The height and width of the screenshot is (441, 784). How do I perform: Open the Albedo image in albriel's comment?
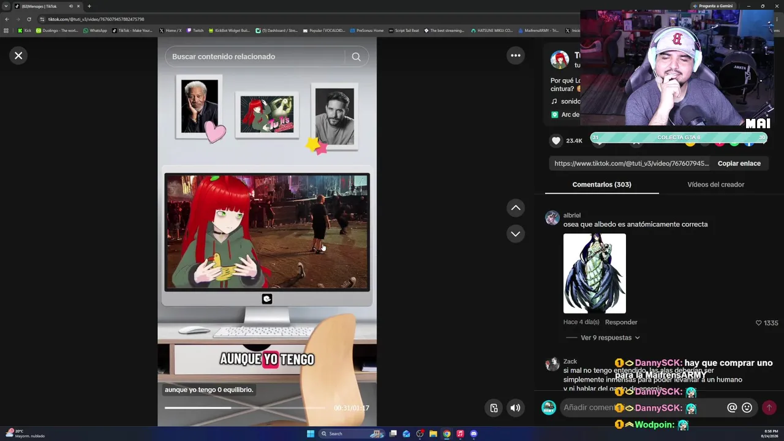click(595, 273)
